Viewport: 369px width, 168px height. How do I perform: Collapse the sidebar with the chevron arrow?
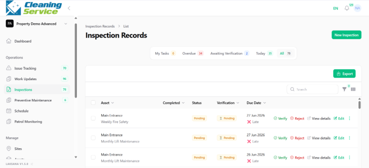[x=69, y=8]
